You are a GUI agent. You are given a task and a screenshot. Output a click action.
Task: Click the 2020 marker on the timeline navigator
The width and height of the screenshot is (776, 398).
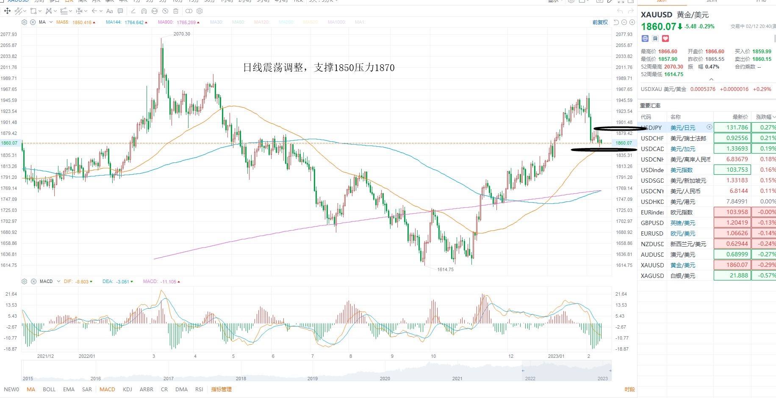(x=385, y=379)
